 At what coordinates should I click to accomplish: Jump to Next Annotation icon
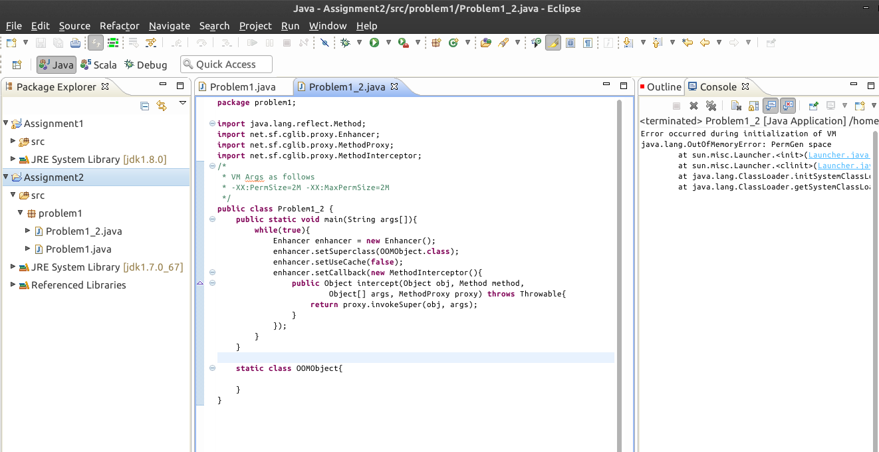click(x=628, y=43)
